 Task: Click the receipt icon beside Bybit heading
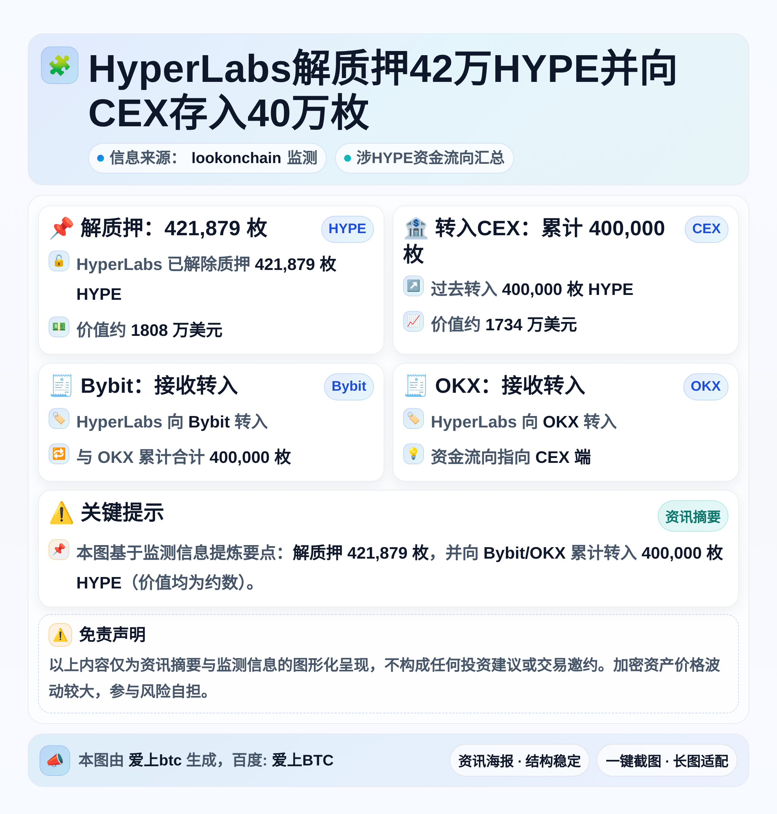61,386
